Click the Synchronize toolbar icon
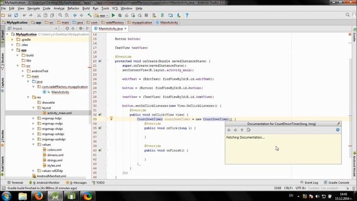The image size is (357, 201). [x=16, y=15]
